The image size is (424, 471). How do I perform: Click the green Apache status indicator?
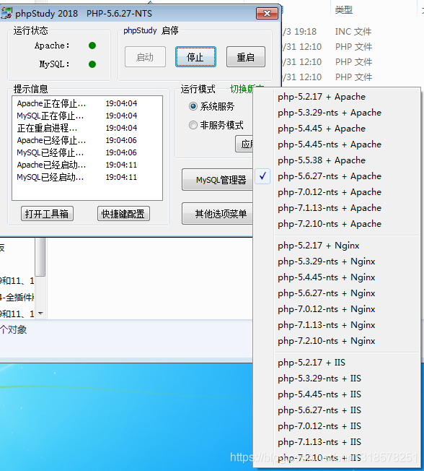tap(92, 46)
